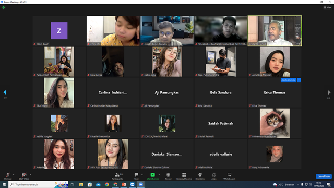Start recording with the Record button
Viewport: 334px width, 188px height.
[x=168, y=176]
